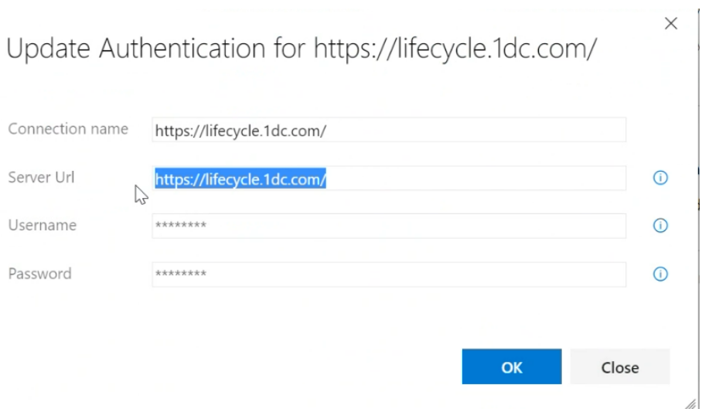Screen dimensions: 702x409
Task: Click the info icon beside Username
Action: pos(660,226)
